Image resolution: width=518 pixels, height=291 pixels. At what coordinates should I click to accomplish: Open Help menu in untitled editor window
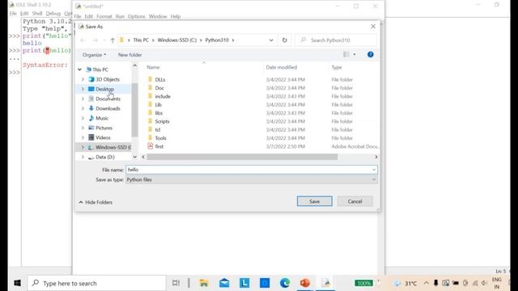(176, 16)
